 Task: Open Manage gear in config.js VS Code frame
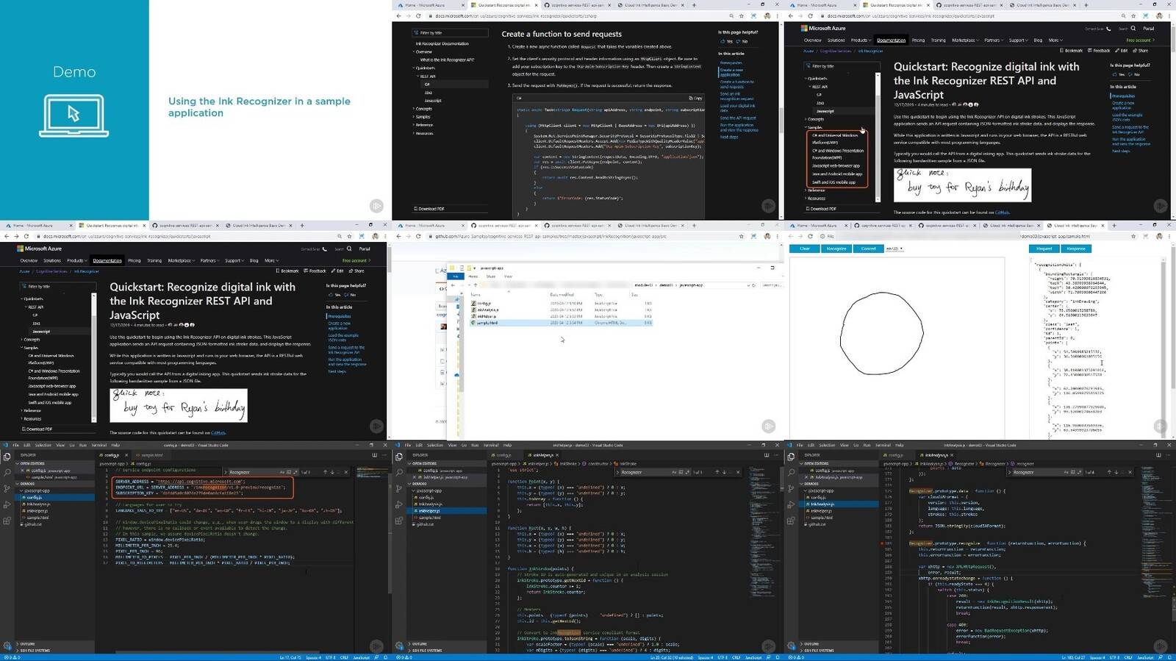tap(7, 646)
